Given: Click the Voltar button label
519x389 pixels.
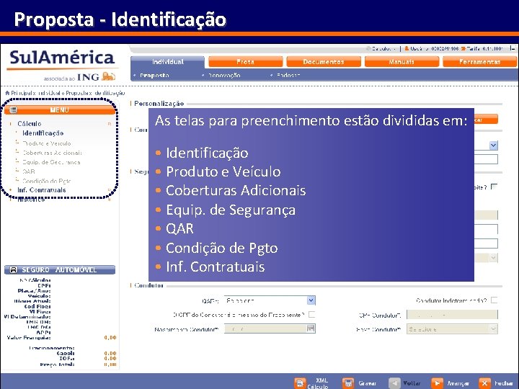Looking at the screenshot, I should tap(412, 383).
